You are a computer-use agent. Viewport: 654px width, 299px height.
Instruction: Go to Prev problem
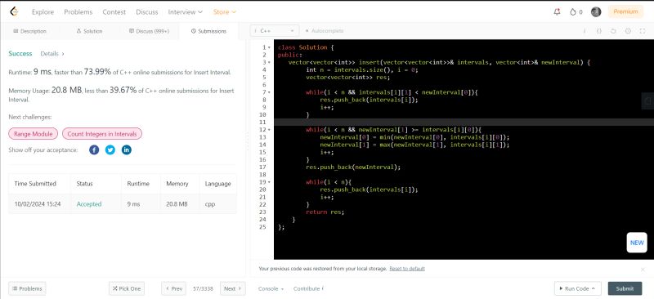pos(173,288)
